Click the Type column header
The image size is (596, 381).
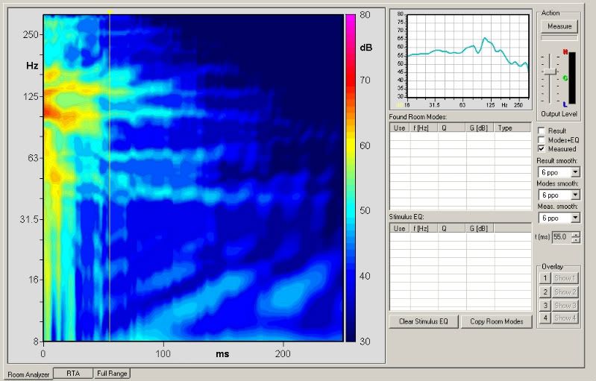(512, 128)
